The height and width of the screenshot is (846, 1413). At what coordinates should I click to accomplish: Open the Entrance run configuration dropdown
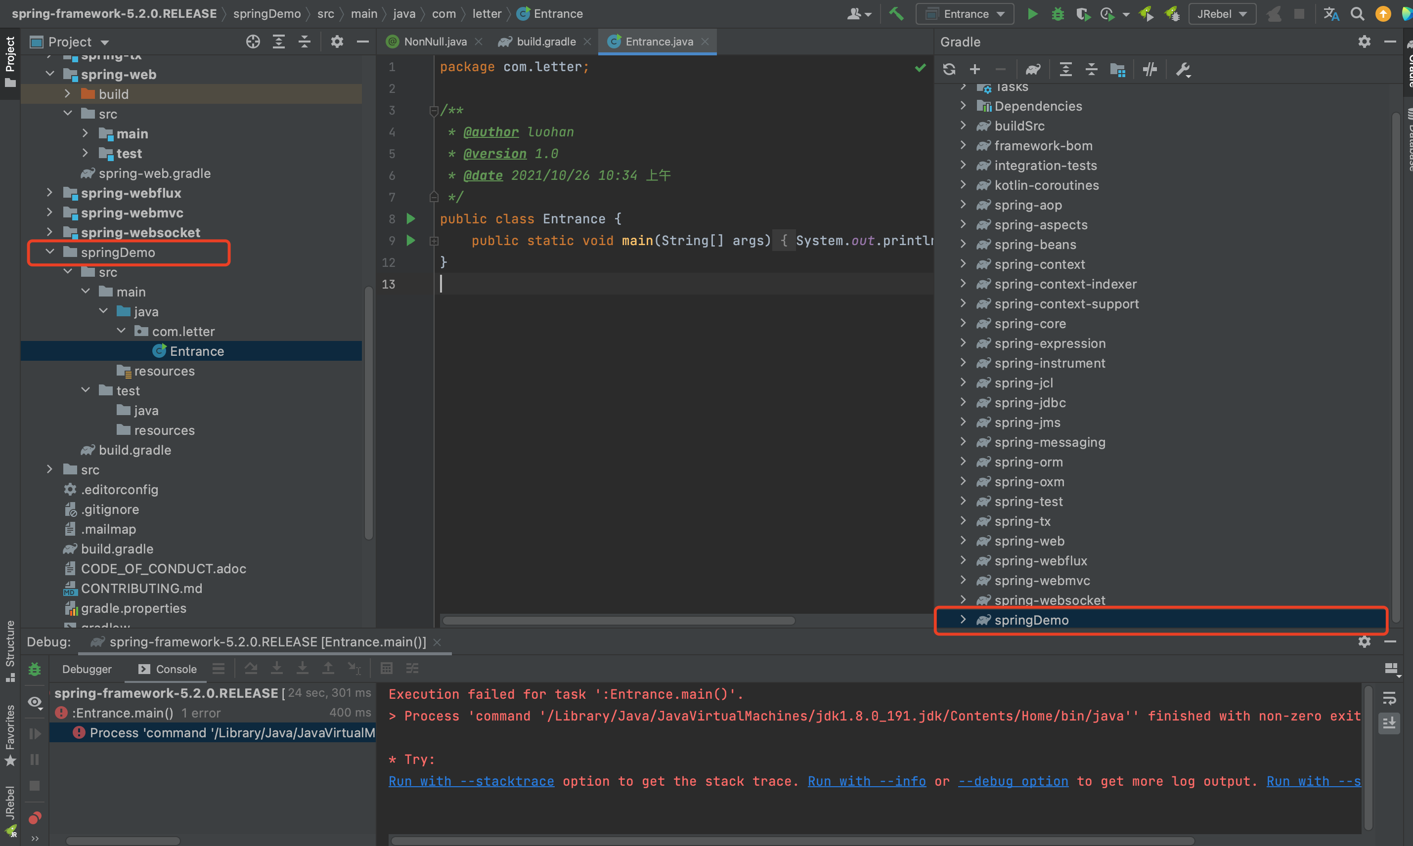pos(965,14)
